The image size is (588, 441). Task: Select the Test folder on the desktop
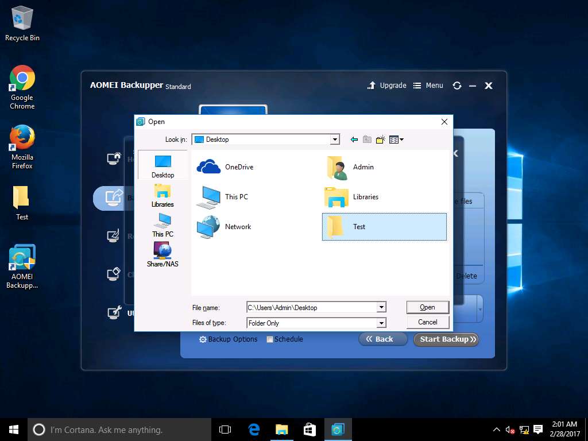(22, 203)
